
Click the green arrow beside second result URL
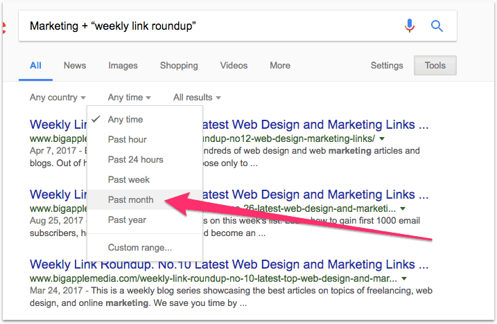point(402,208)
